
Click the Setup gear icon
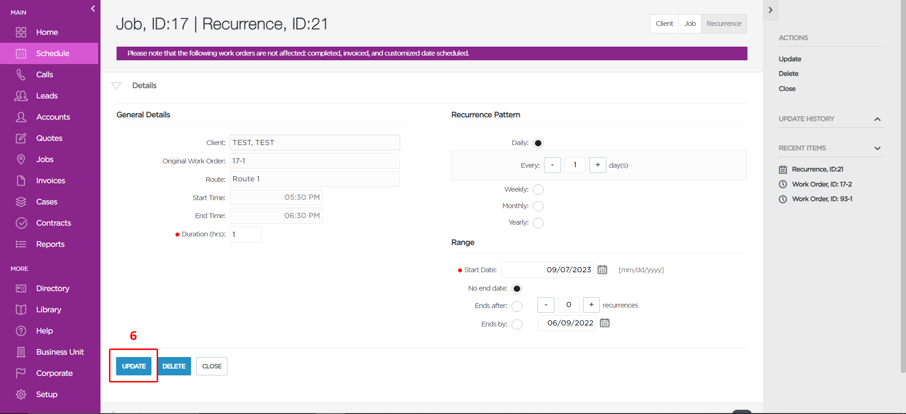(x=21, y=394)
